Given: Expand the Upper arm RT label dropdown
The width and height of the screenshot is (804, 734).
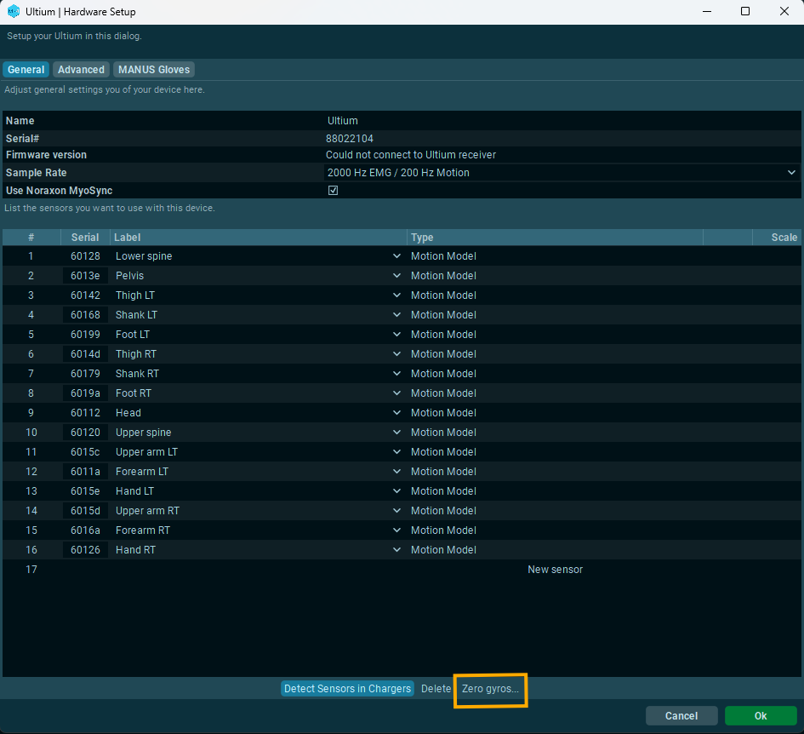Looking at the screenshot, I should [396, 511].
